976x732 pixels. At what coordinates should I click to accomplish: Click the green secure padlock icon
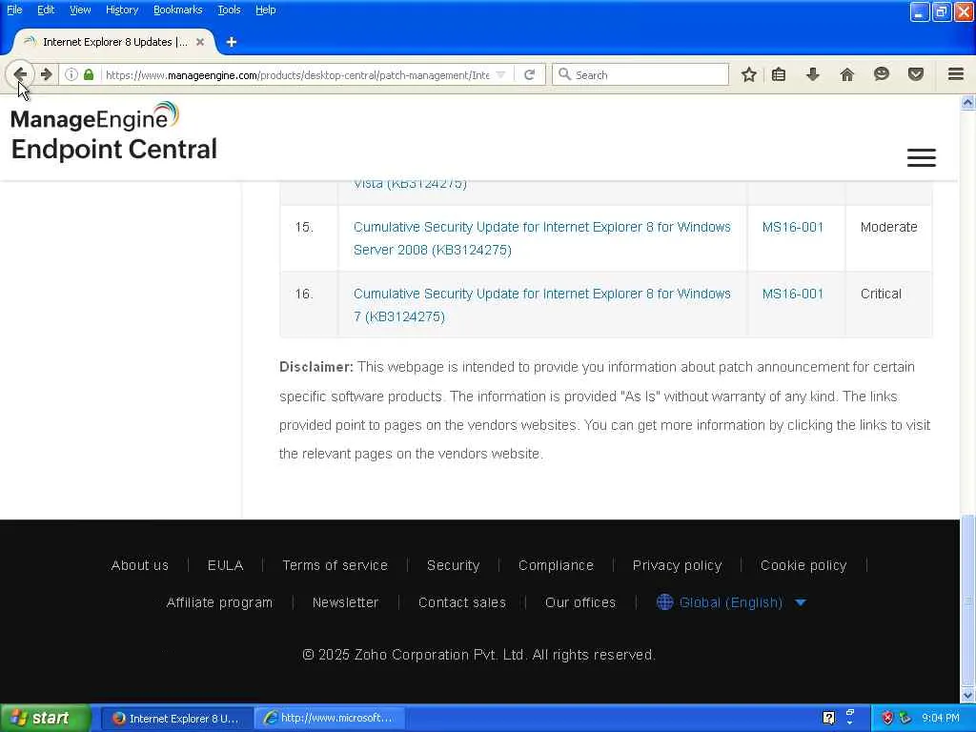click(89, 74)
